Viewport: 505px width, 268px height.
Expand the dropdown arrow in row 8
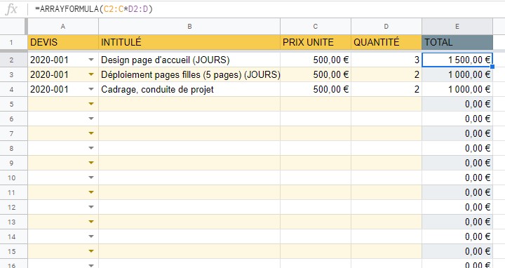91,148
